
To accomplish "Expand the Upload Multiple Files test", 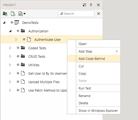I will click(x=10, y=82).
